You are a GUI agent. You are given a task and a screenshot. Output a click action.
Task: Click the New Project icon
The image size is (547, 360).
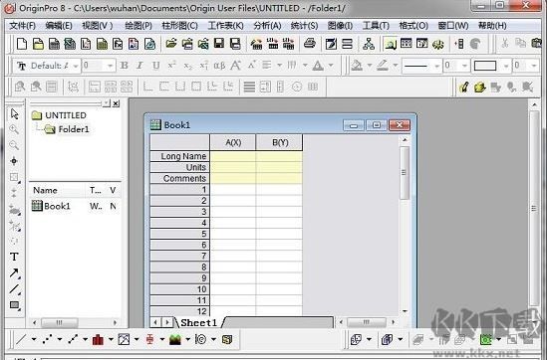pos(22,44)
